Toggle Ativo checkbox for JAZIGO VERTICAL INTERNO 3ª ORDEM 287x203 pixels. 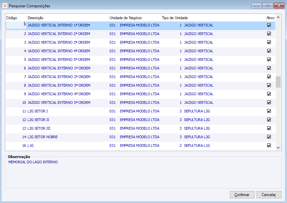(x=269, y=42)
